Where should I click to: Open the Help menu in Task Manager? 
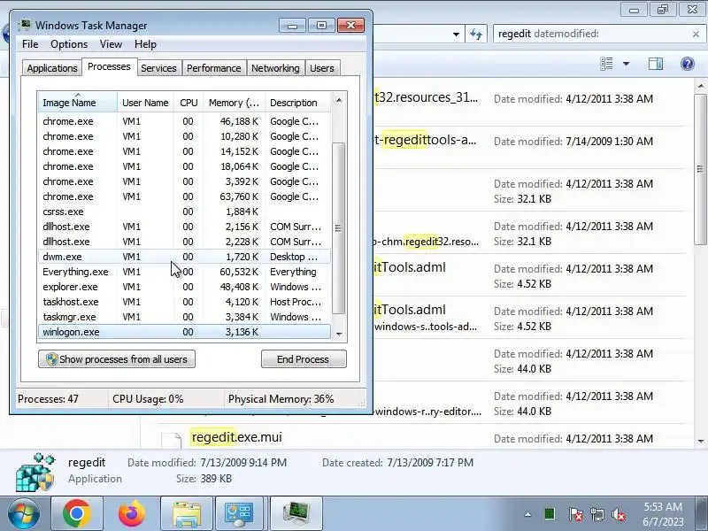[145, 43]
